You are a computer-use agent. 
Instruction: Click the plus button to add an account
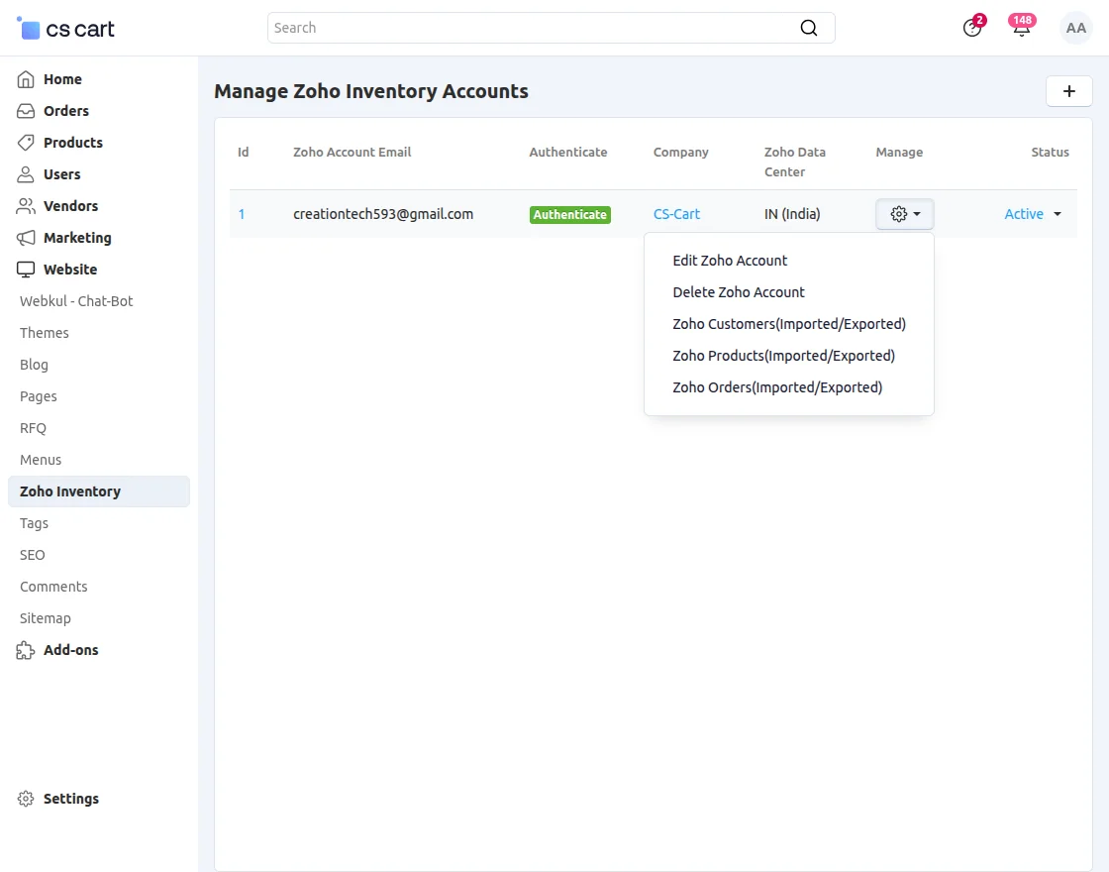pos(1069,91)
